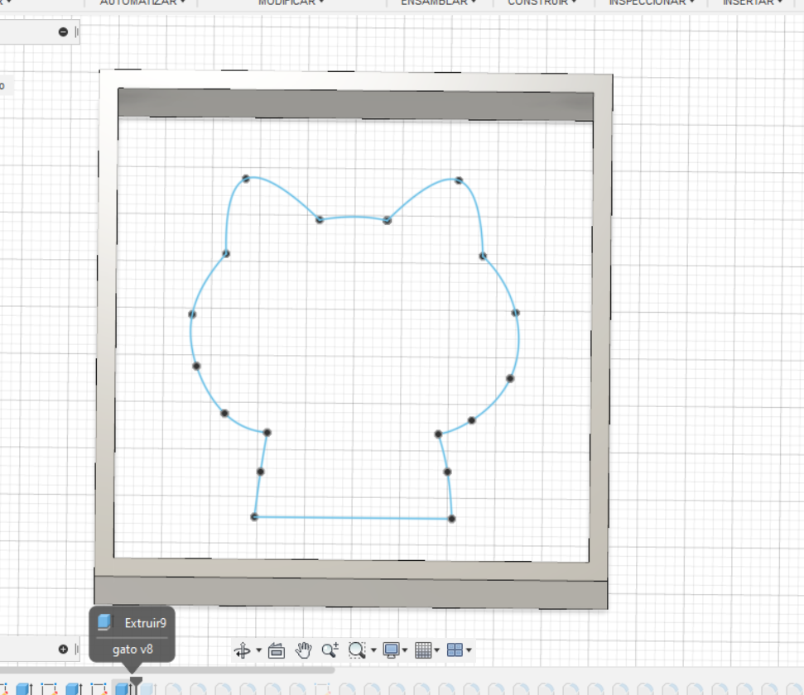Select the bottom-right corner point of cat sketch
Image resolution: width=804 pixels, height=695 pixels.
(451, 519)
